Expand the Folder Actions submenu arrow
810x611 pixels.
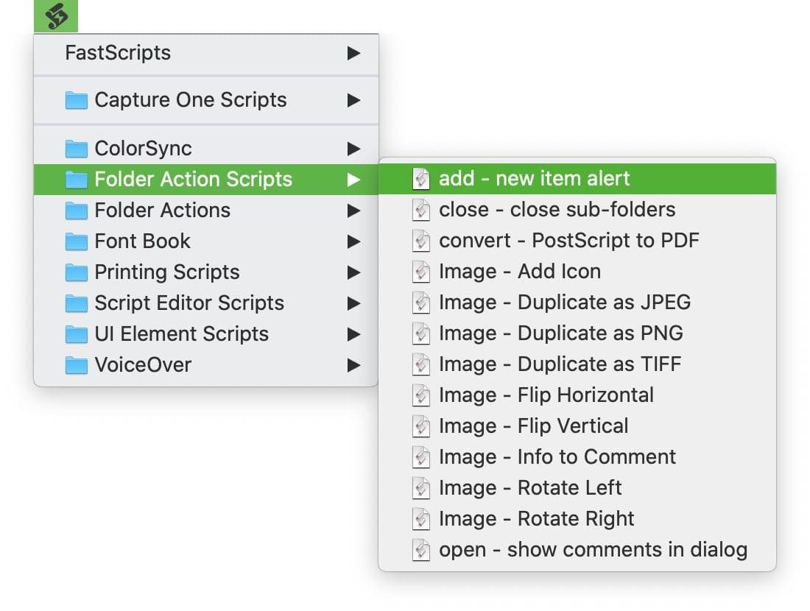pos(354,211)
